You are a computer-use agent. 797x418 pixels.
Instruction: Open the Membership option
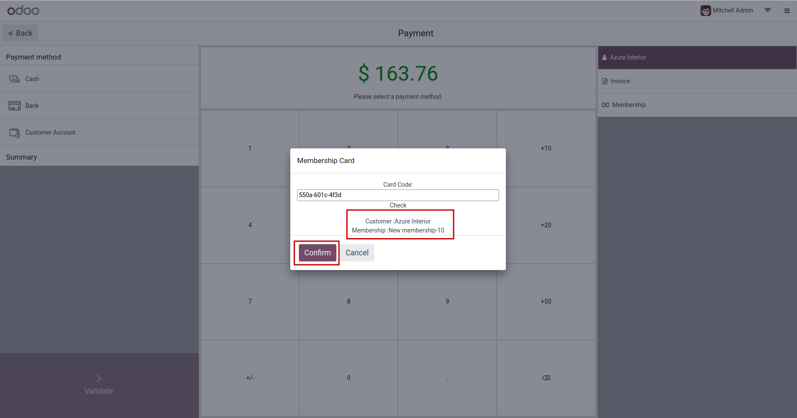coord(628,105)
